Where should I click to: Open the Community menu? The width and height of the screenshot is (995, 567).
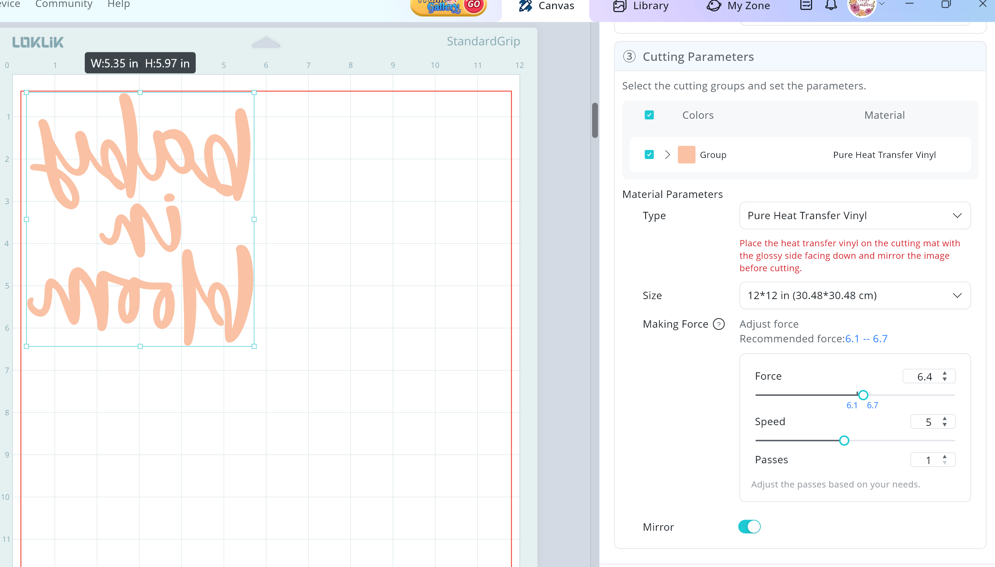coord(64,4)
